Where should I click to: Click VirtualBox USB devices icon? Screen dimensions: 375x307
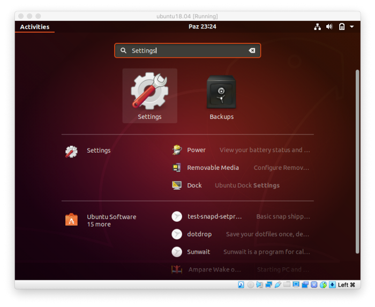click(x=278, y=284)
